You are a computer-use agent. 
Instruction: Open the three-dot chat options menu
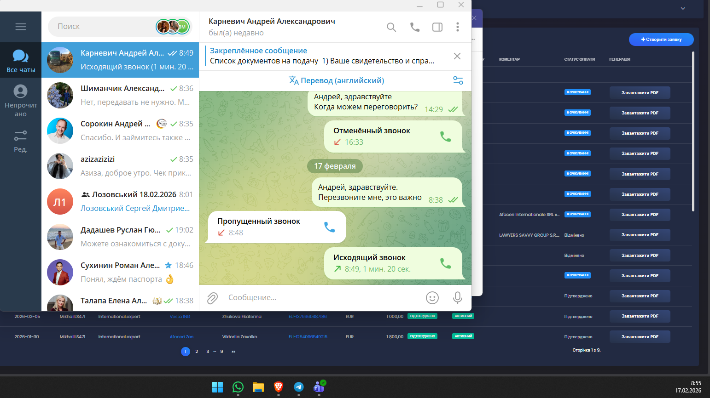[x=457, y=27]
